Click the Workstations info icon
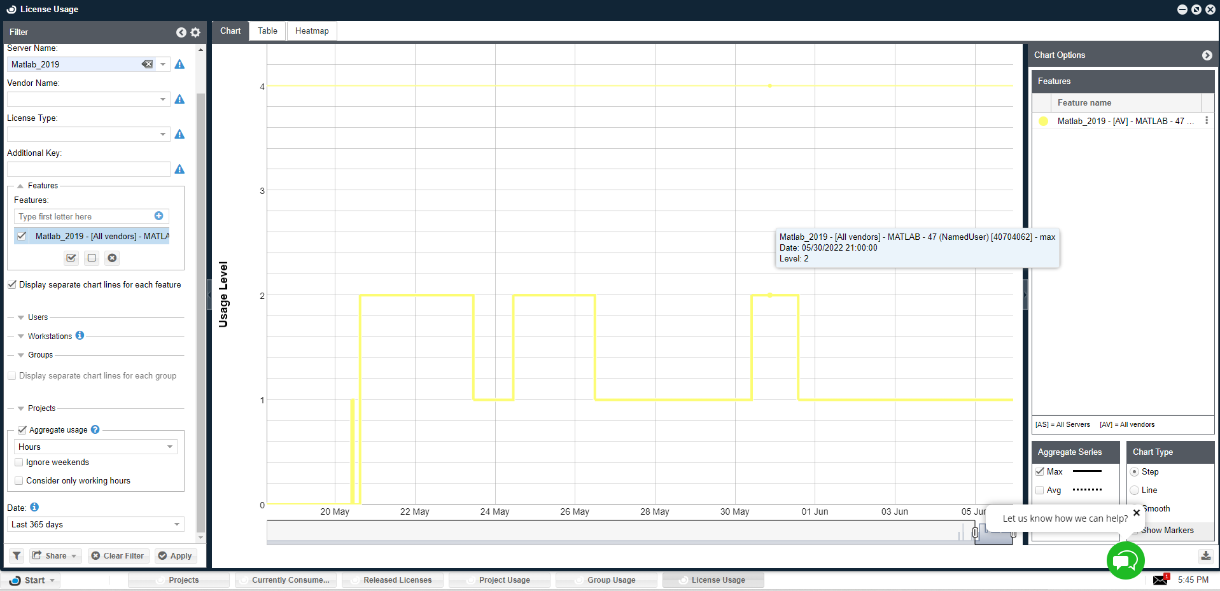The height and width of the screenshot is (591, 1220). (80, 335)
